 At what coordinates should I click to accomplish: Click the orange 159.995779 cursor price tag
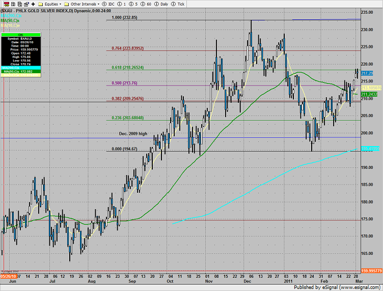(x=371, y=271)
